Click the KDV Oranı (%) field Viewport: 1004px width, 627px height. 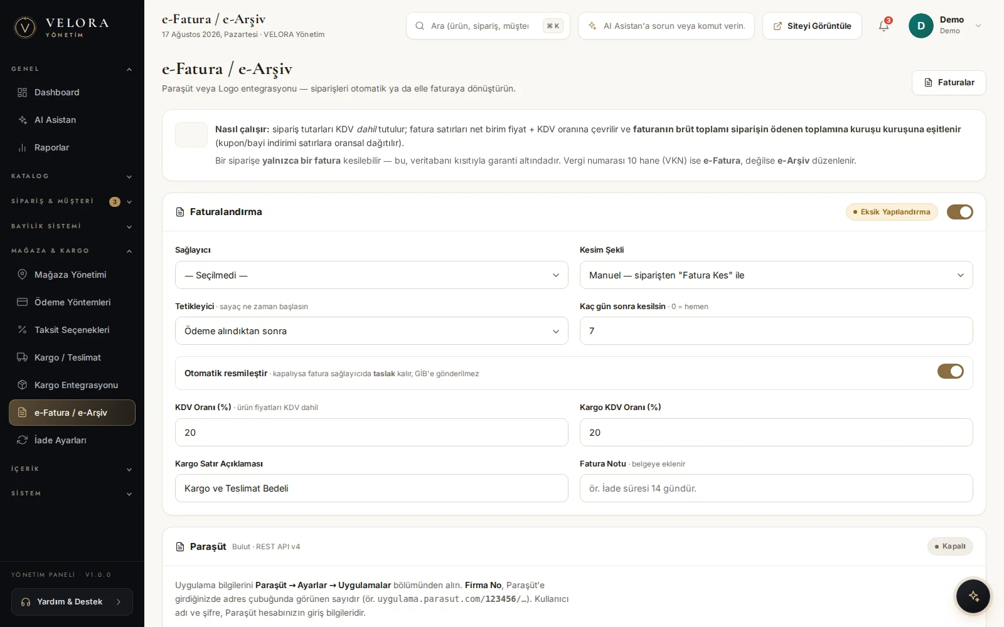pyautogui.click(x=371, y=433)
